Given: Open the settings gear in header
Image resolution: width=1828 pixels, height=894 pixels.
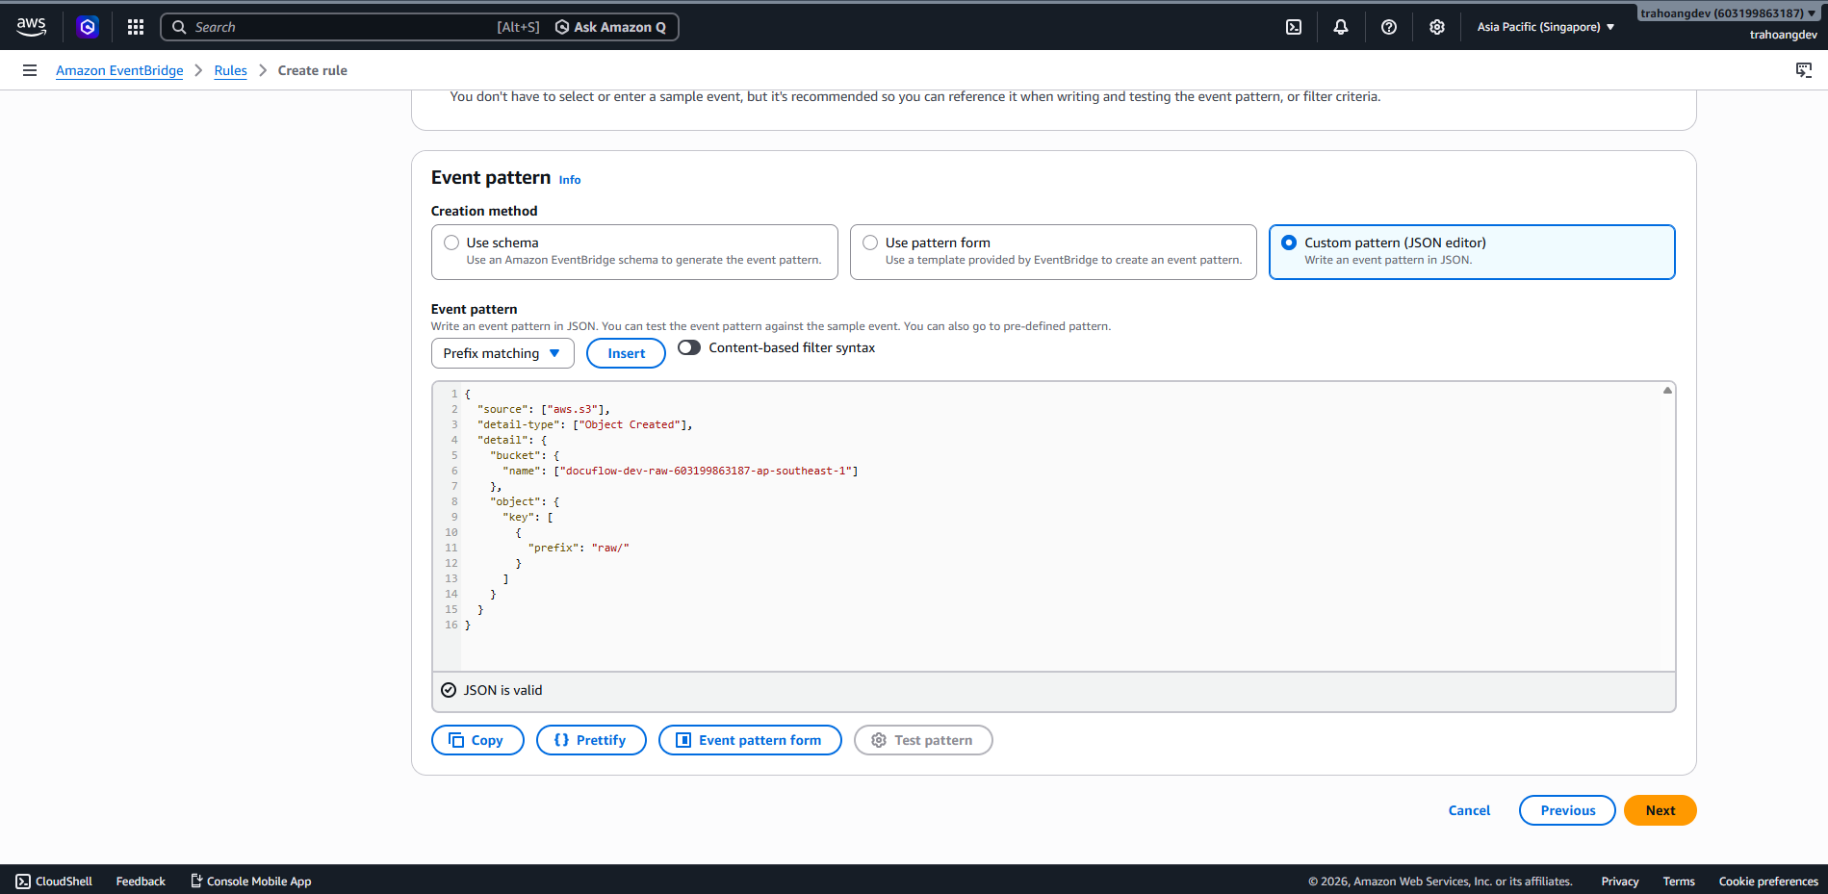Looking at the screenshot, I should 1437,27.
